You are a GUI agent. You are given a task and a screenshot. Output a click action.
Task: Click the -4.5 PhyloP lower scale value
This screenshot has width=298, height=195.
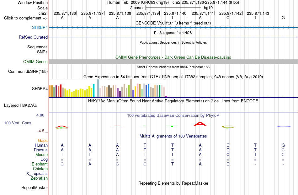(x=41, y=131)
